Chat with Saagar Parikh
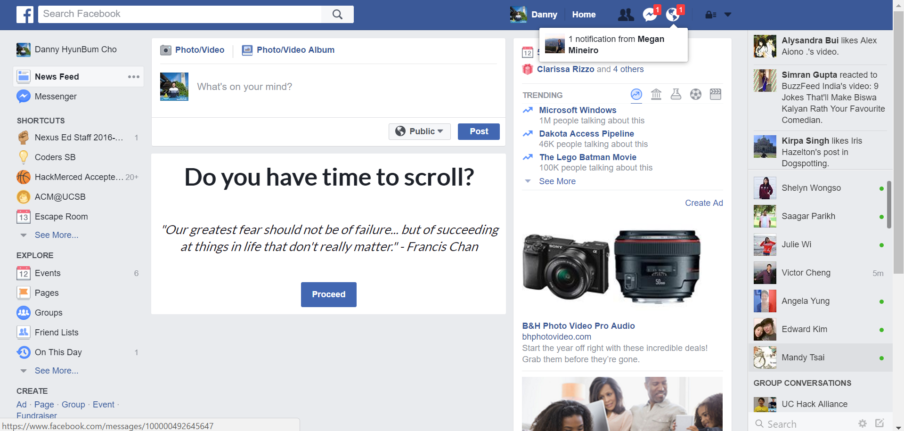904x431 pixels. pyautogui.click(x=820, y=216)
